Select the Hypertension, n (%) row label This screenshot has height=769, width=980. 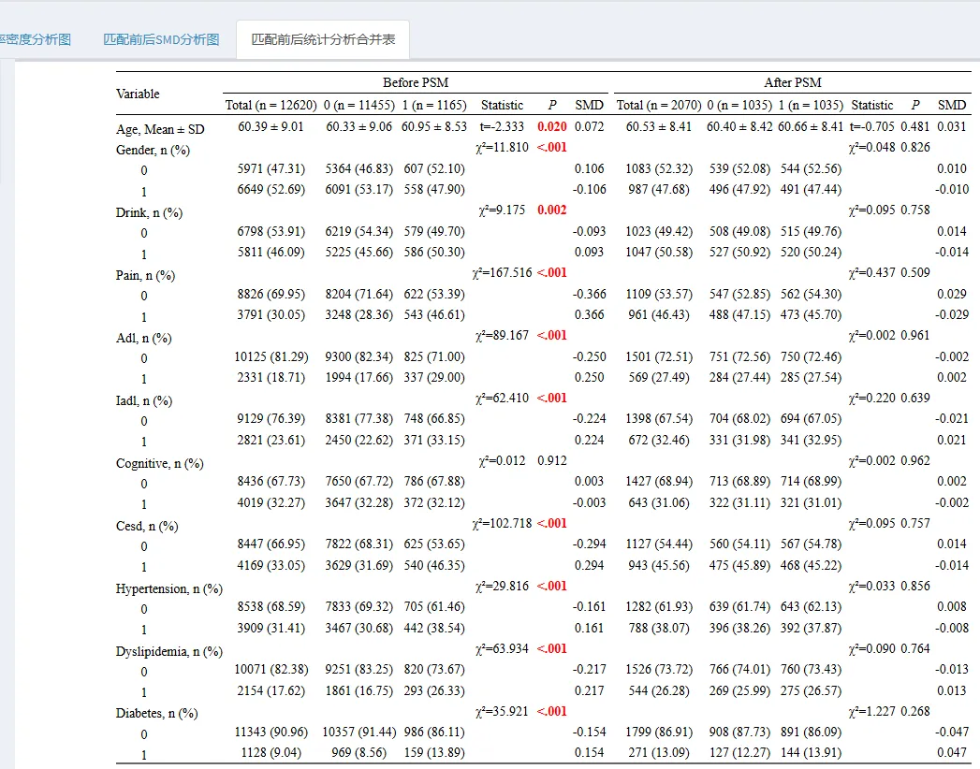click(x=168, y=588)
